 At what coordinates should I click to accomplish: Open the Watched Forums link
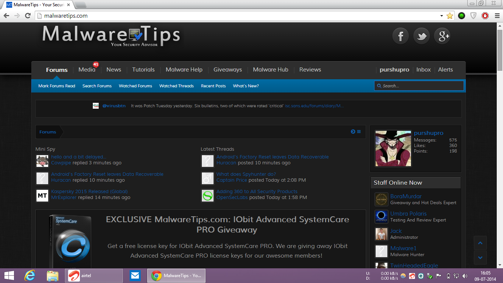click(x=136, y=86)
